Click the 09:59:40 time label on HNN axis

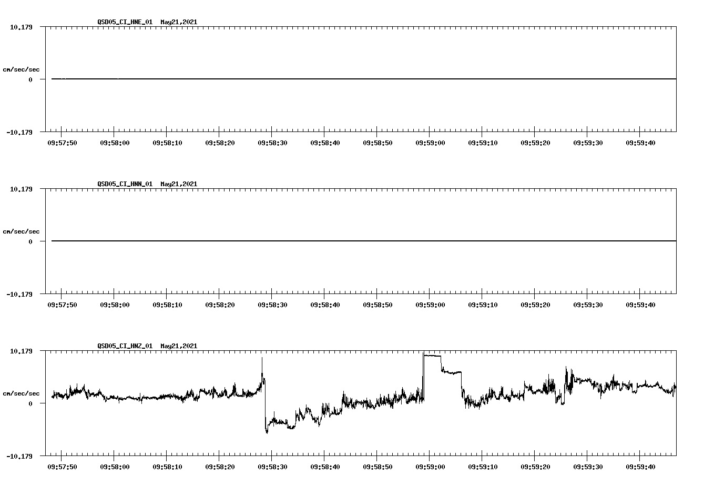pos(642,303)
